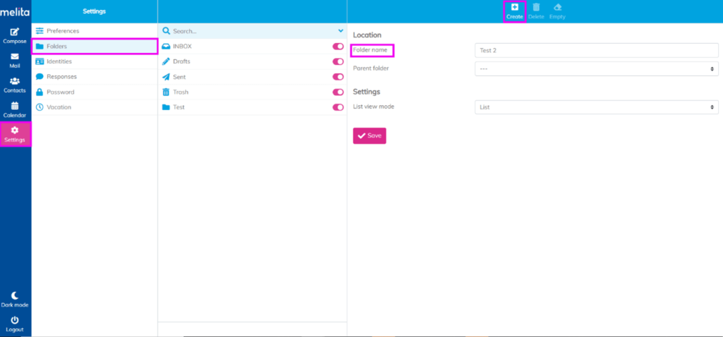Open the Calendar view
Viewport: 723px width, 337px height.
tap(15, 106)
